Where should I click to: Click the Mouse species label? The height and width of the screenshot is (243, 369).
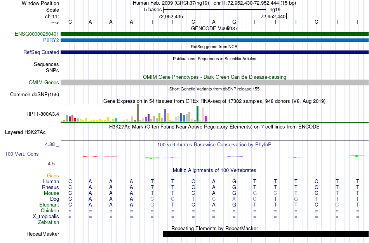[x=51, y=193]
